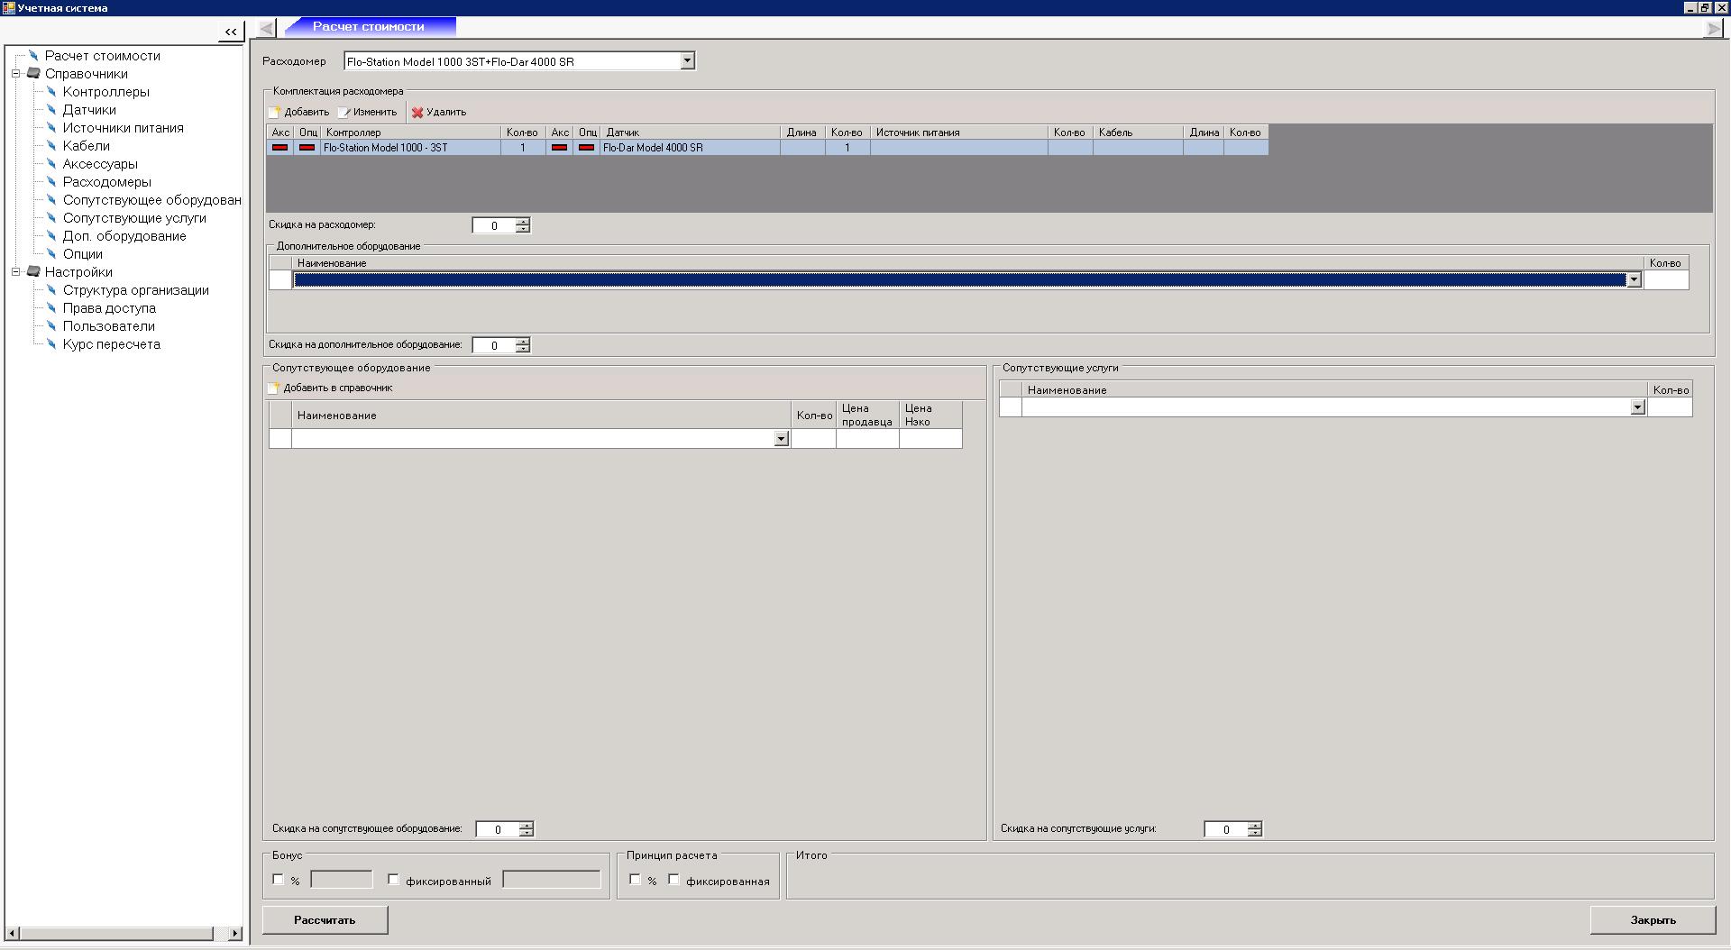The width and height of the screenshot is (1731, 950).
Task: Click Добавить в справочник icon
Action: [x=273, y=388]
